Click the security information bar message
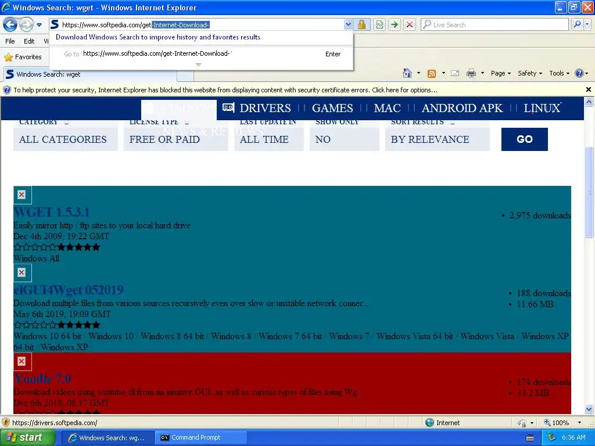Image resolution: width=595 pixels, height=446 pixels. tap(225, 90)
